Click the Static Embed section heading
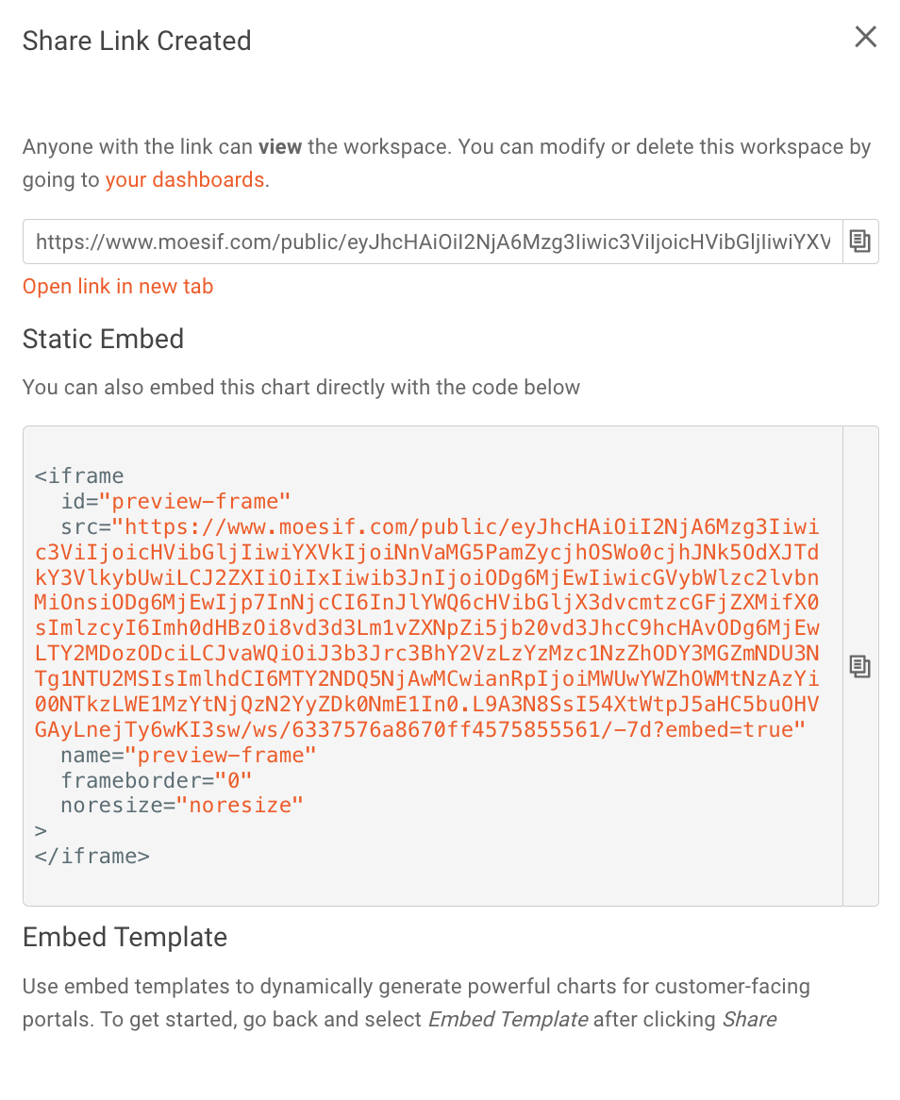Screen dimensions: 900x1100 pyautogui.click(x=103, y=339)
